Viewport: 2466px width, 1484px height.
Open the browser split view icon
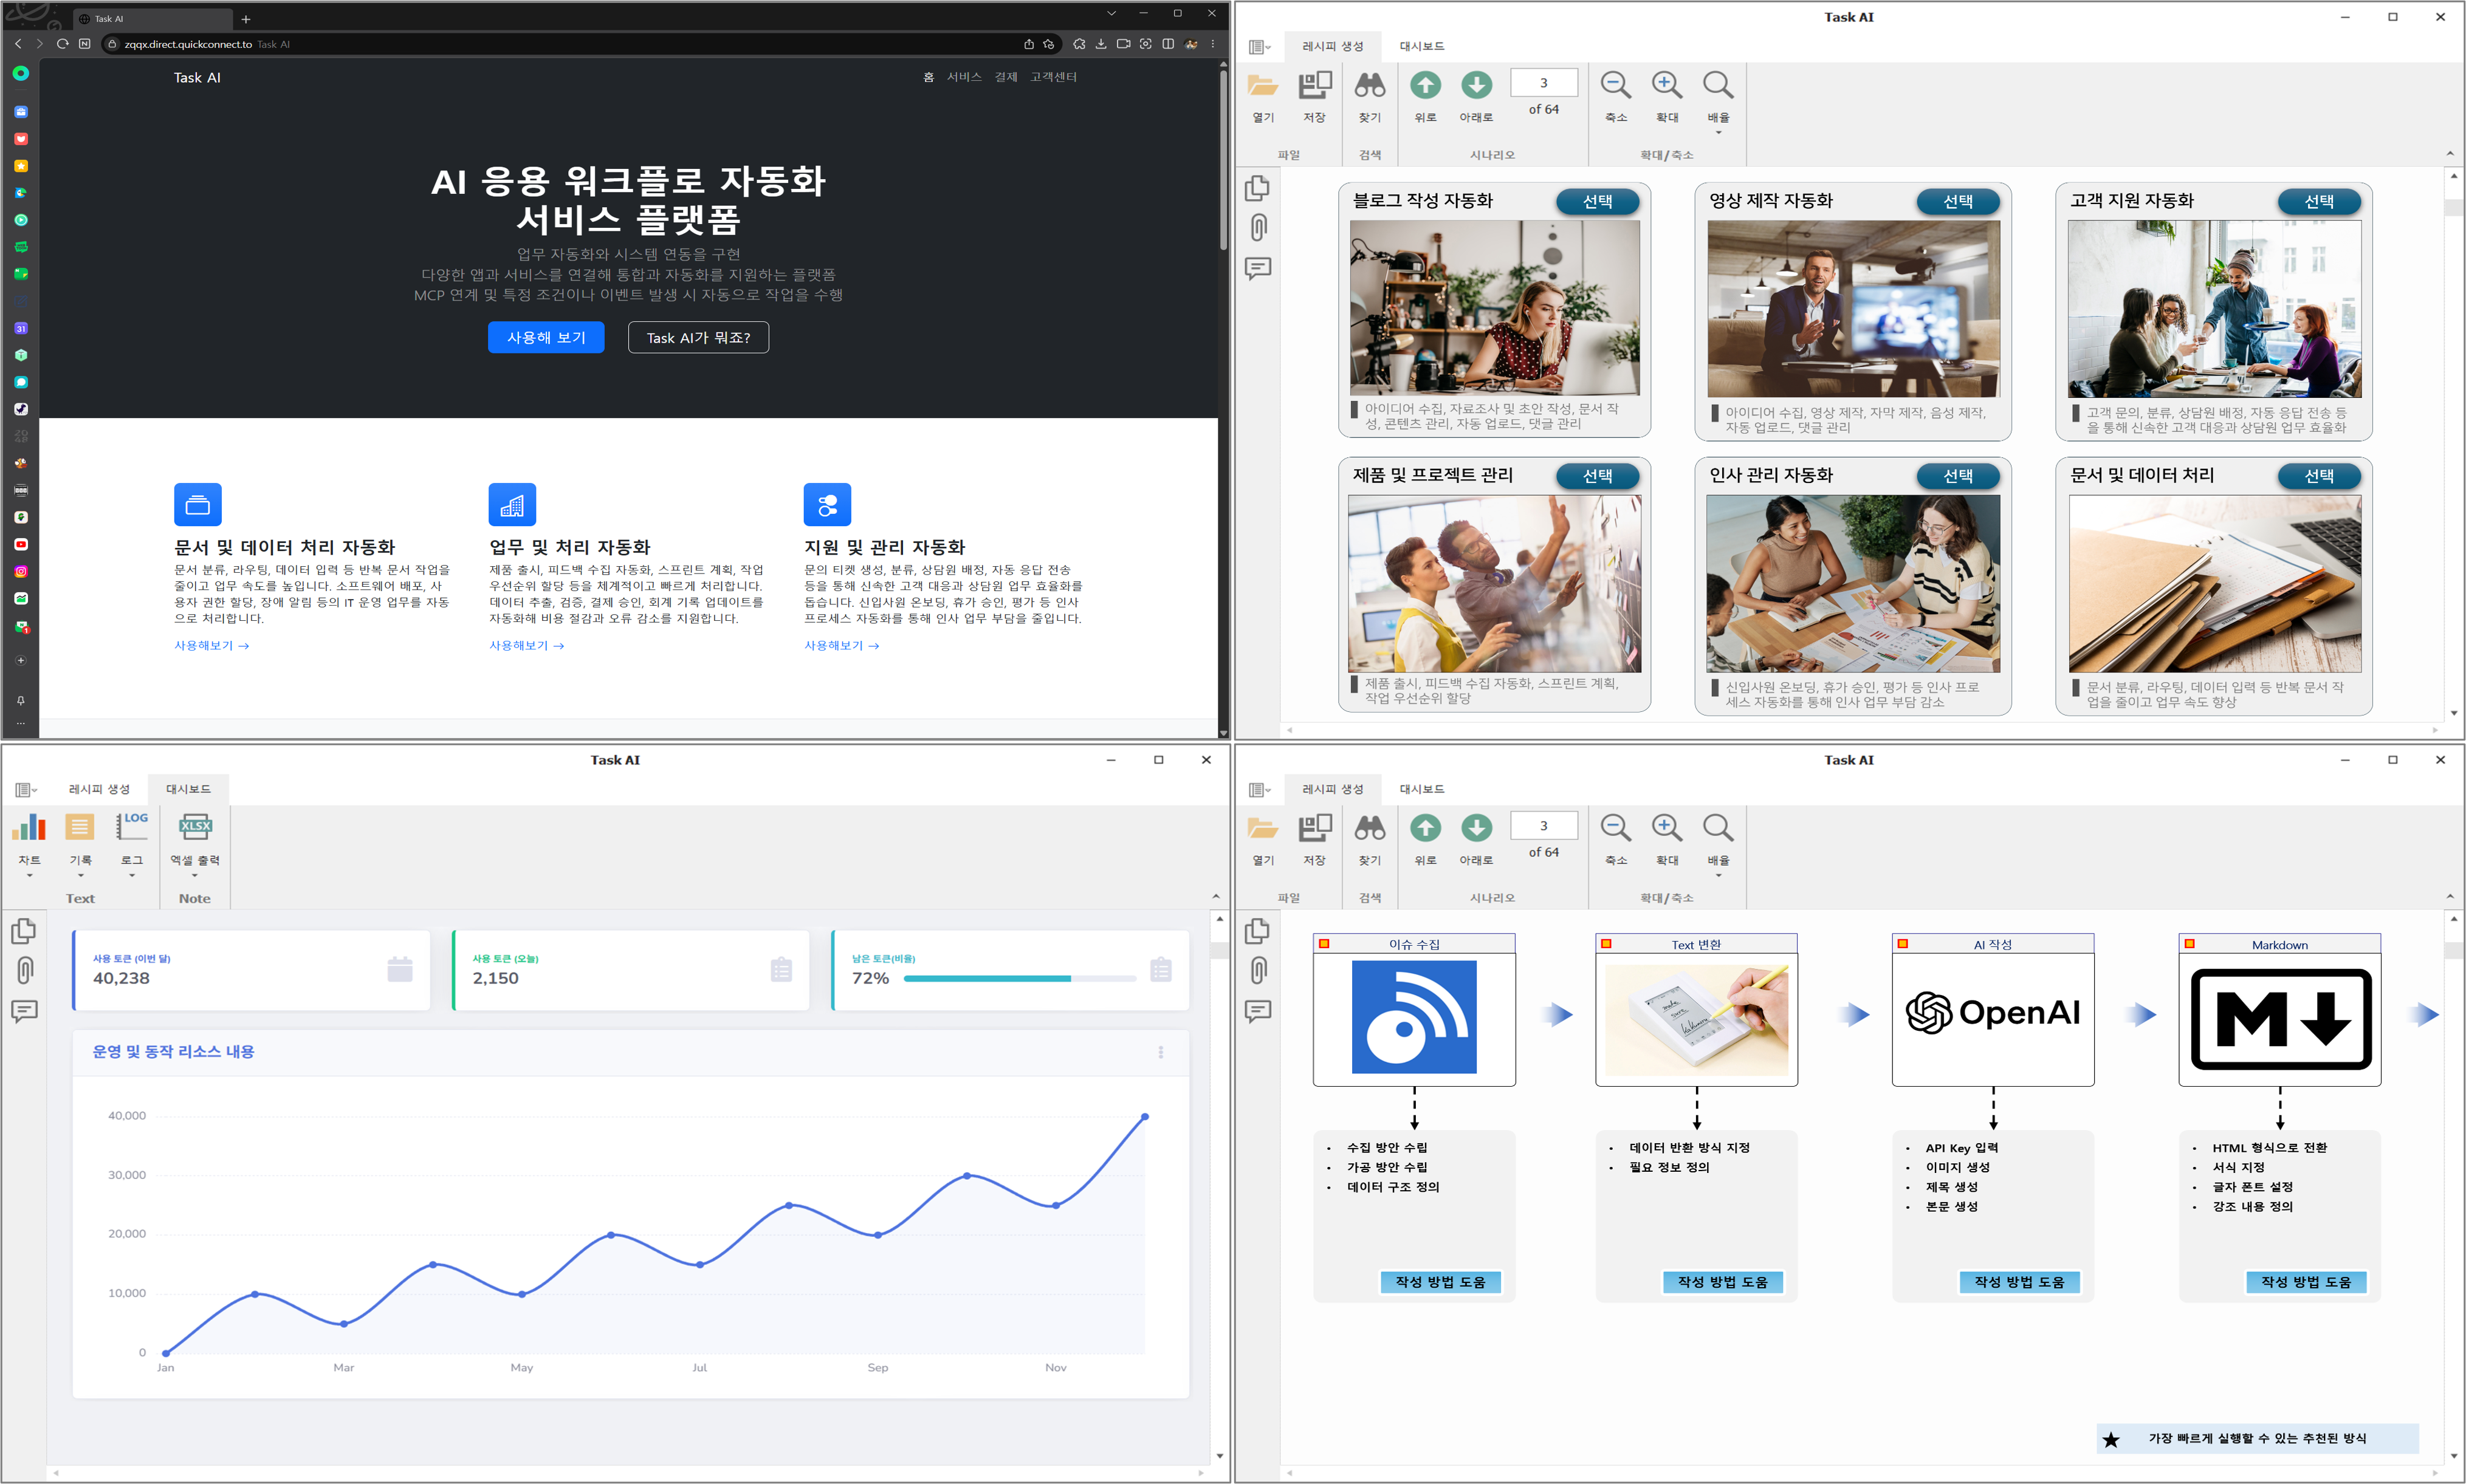coord(1169,44)
